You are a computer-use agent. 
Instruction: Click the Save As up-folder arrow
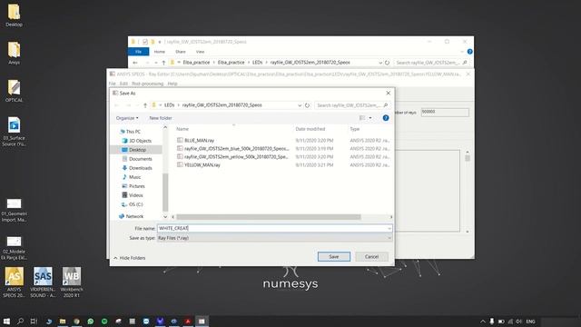click(145, 105)
